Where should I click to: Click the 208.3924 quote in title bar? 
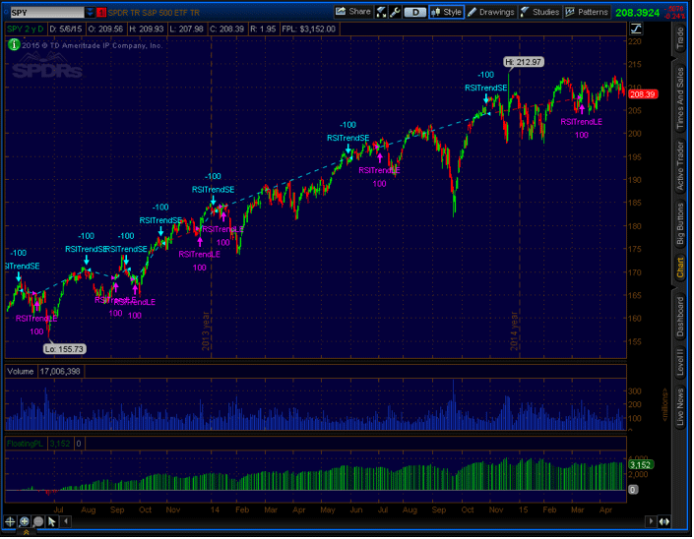[x=637, y=13]
